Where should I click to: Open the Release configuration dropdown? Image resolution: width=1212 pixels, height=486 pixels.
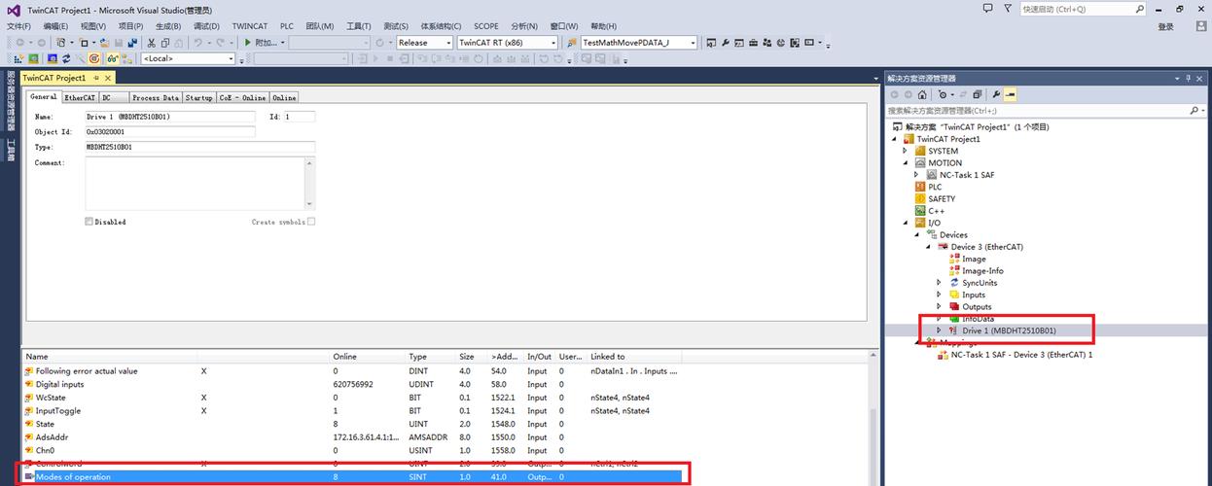point(448,43)
